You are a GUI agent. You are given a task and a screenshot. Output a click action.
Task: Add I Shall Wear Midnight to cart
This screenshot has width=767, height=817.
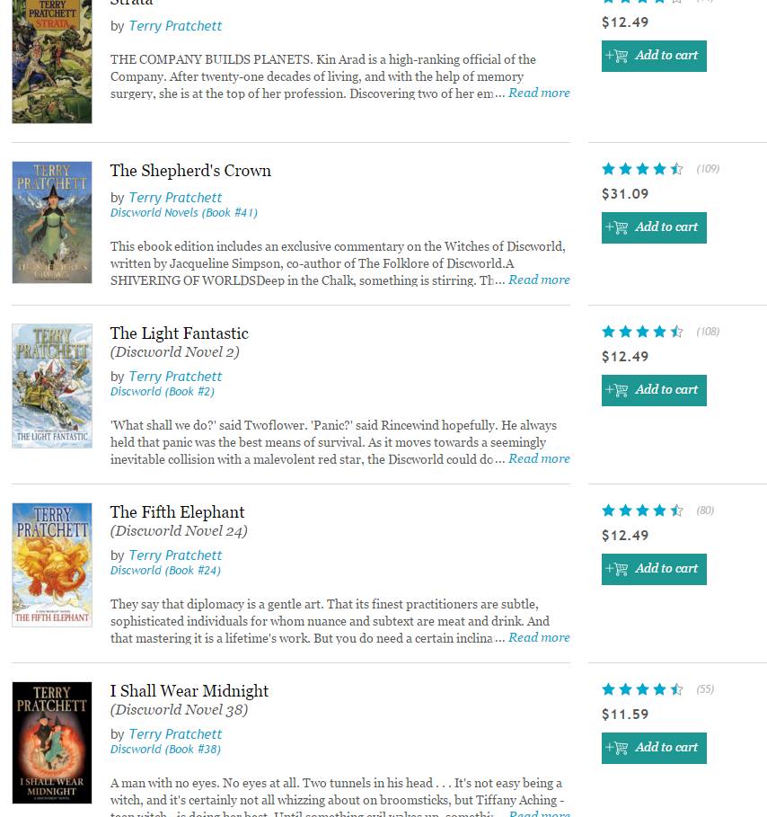tap(654, 748)
